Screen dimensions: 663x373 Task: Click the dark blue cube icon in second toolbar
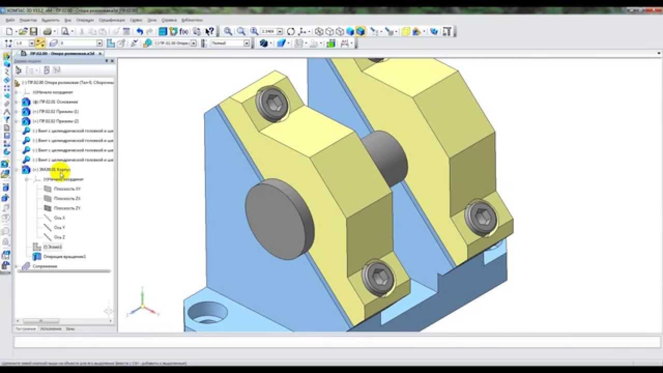click(x=263, y=44)
